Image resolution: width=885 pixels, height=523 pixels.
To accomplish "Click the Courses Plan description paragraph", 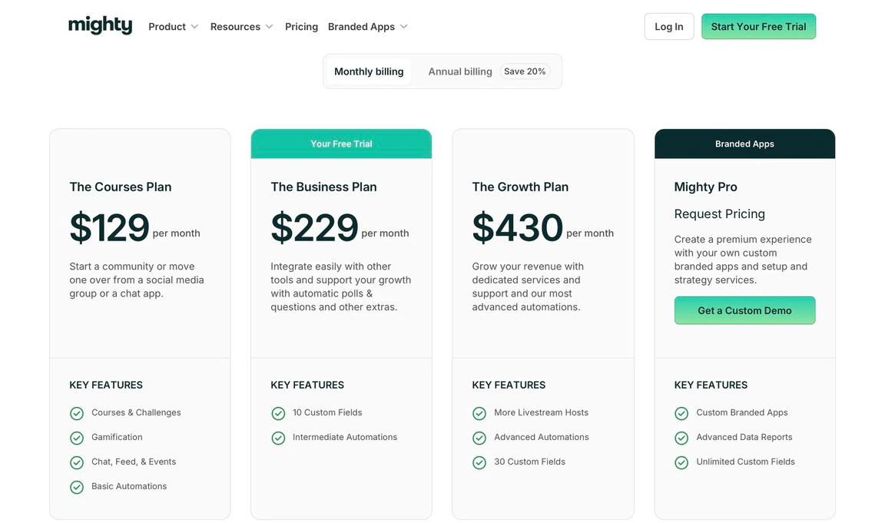I will (x=137, y=280).
